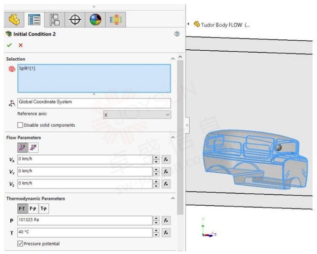Open the Flow Simulation analysis tab
This screenshot has height=254, width=317.
click(x=116, y=20)
